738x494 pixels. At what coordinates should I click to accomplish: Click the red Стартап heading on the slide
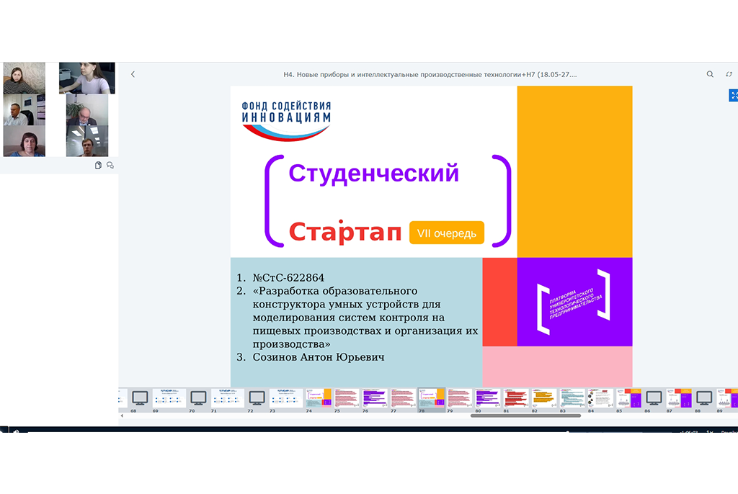[x=345, y=232]
